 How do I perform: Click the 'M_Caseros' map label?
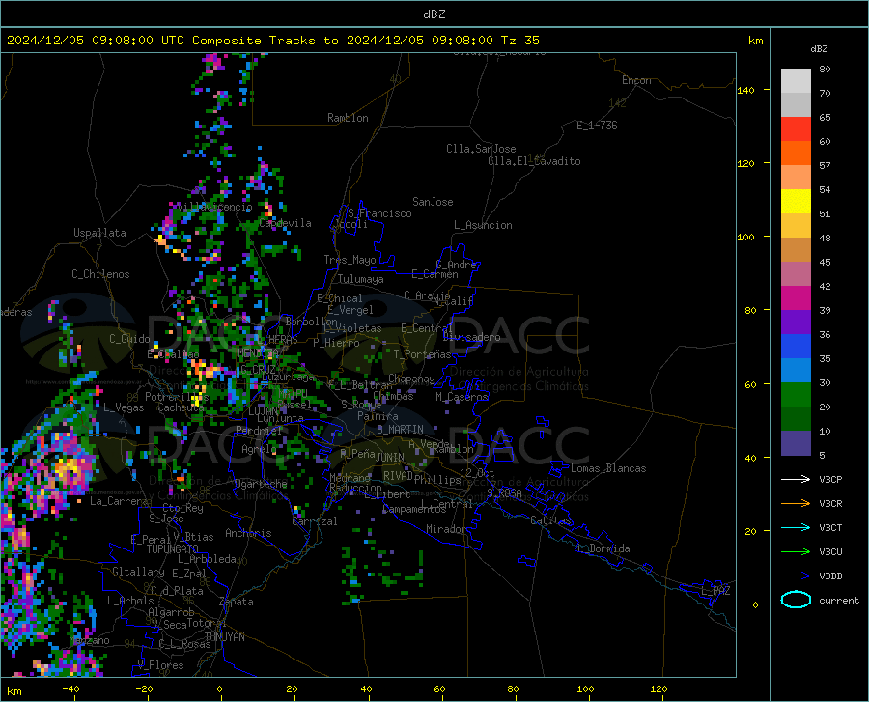pos(462,397)
